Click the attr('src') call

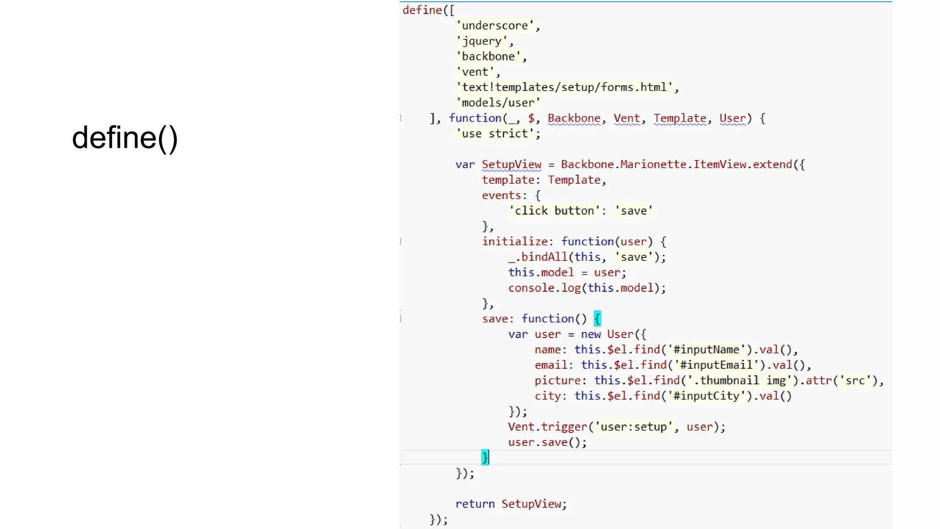pyautogui.click(x=842, y=381)
